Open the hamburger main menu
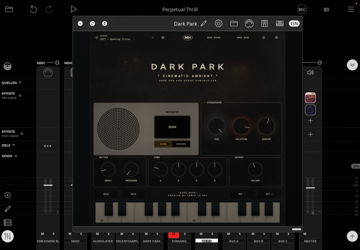This screenshot has height=250, width=360. pos(351,9)
